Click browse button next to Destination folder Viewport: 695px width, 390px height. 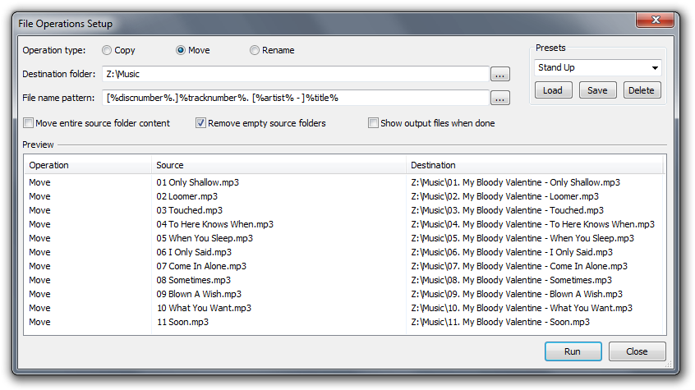point(499,75)
